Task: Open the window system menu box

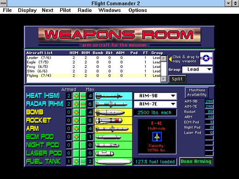Action: (3, 3)
